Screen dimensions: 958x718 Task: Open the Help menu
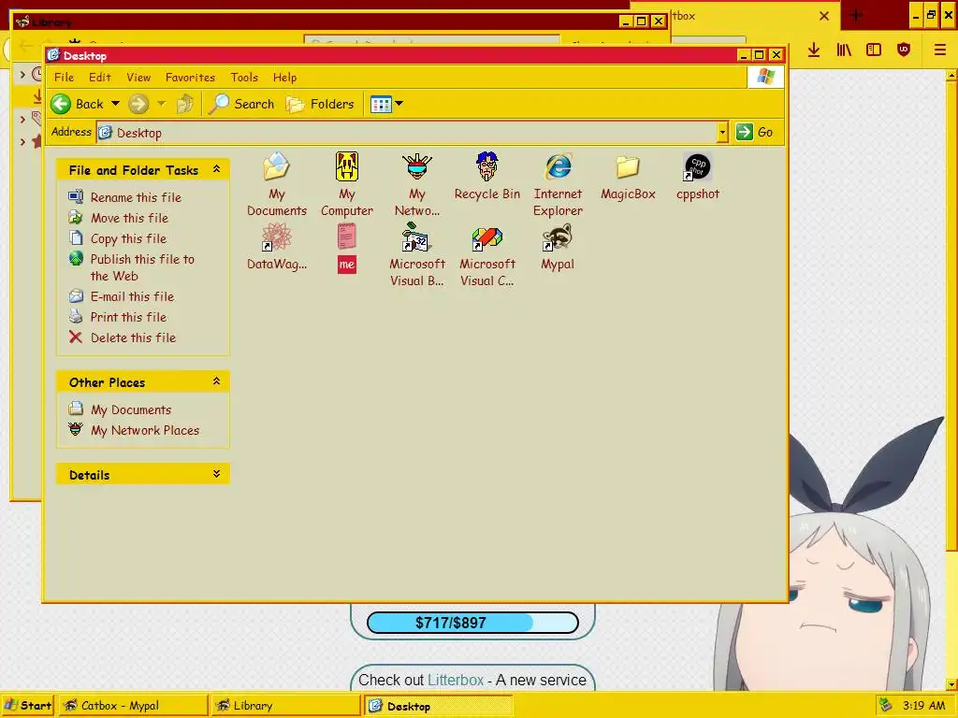coord(284,78)
